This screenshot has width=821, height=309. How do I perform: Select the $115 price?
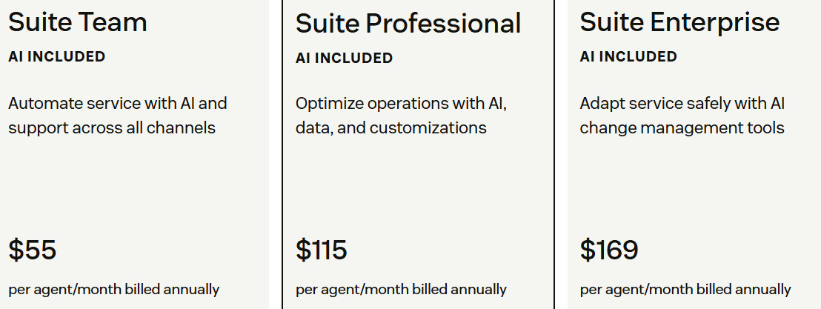pos(322,250)
